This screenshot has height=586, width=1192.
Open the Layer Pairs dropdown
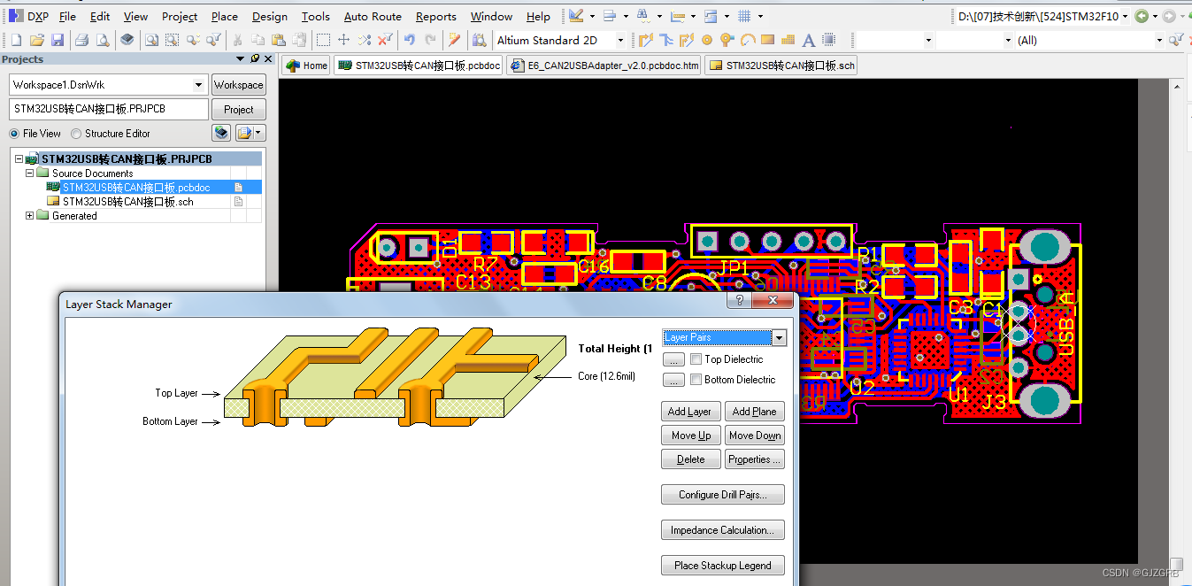tap(778, 337)
